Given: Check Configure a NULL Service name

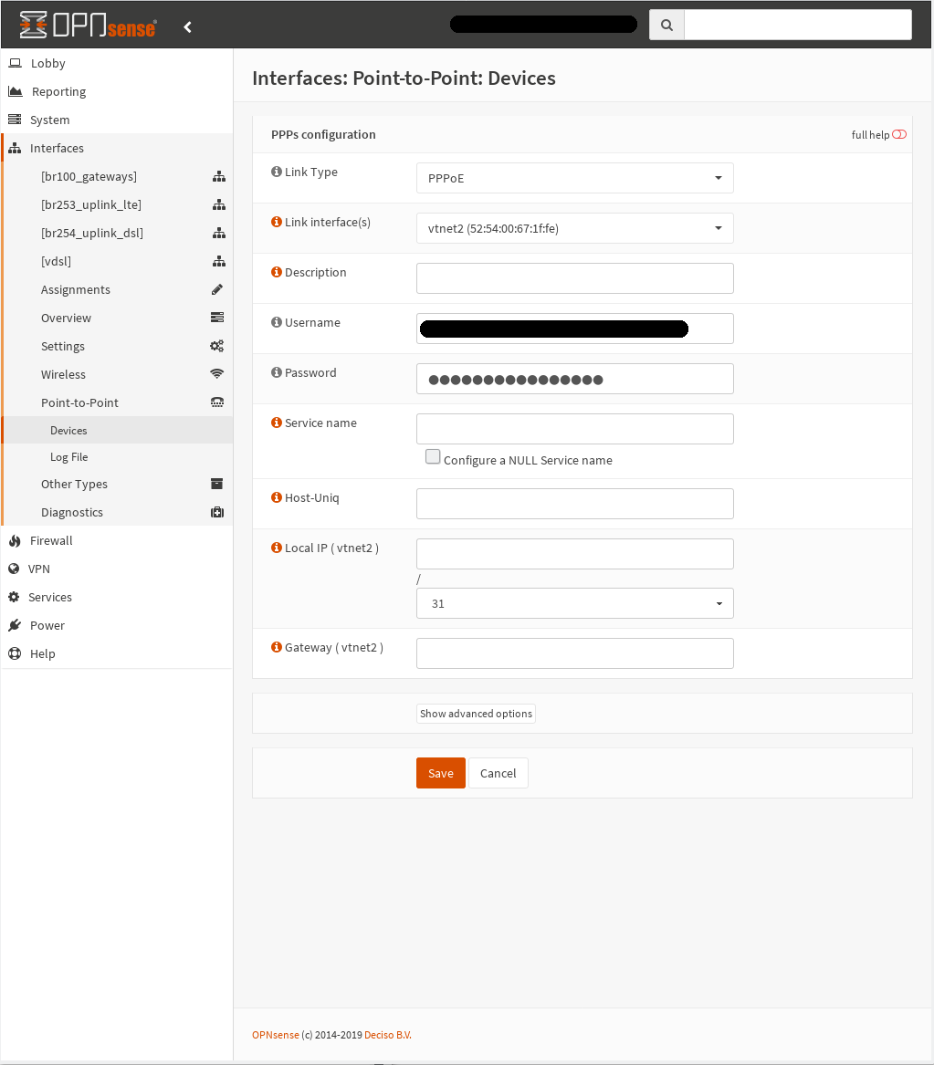Looking at the screenshot, I should coord(433,456).
